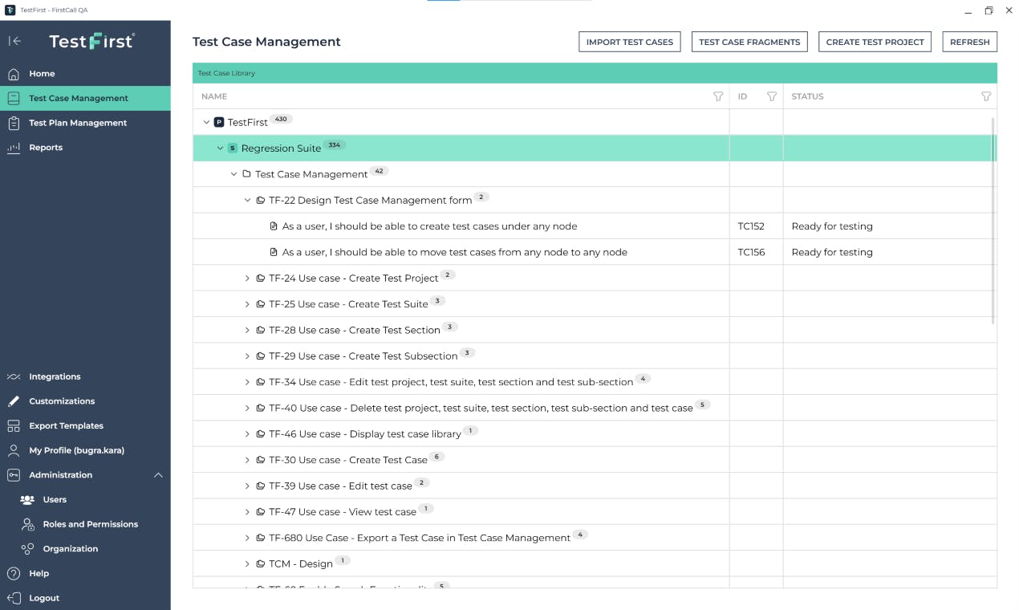Expand TF-47 Use case - View test case
The height and width of the screenshot is (610, 1019).
[x=248, y=512]
